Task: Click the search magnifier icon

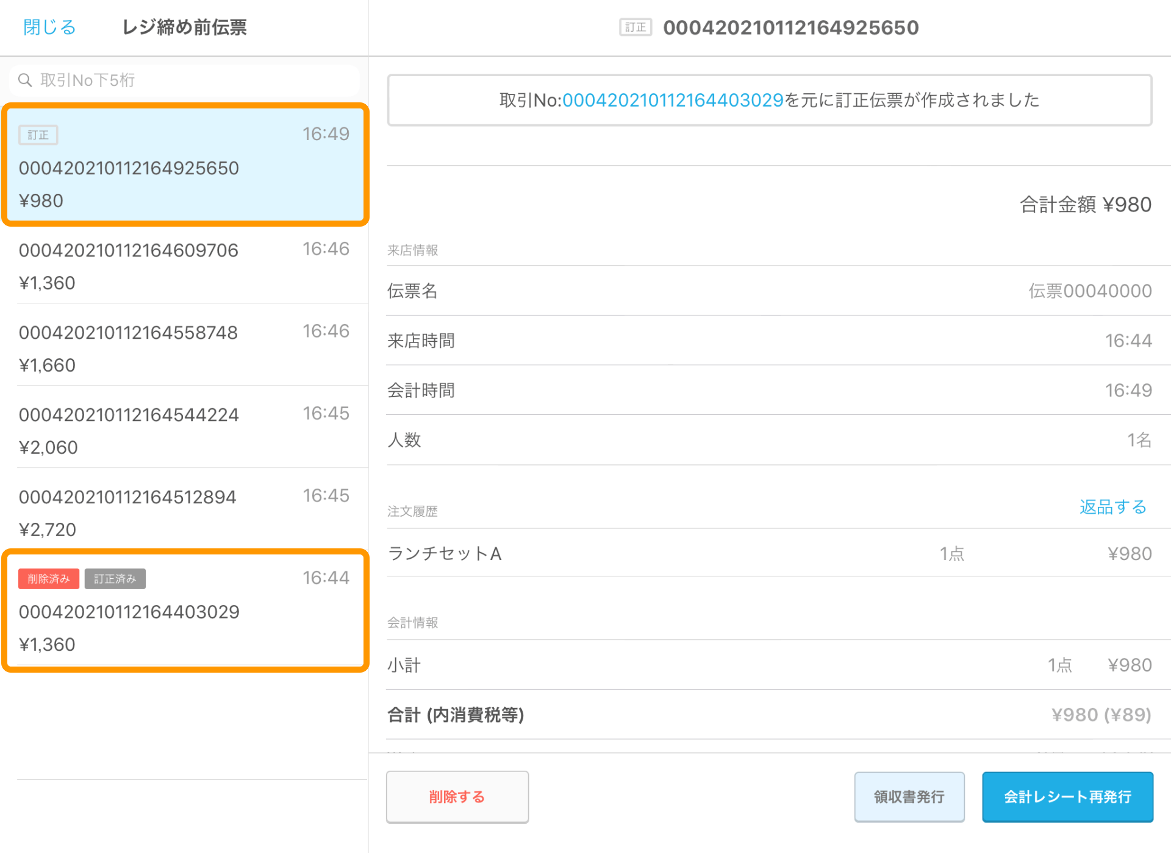Action: point(25,80)
